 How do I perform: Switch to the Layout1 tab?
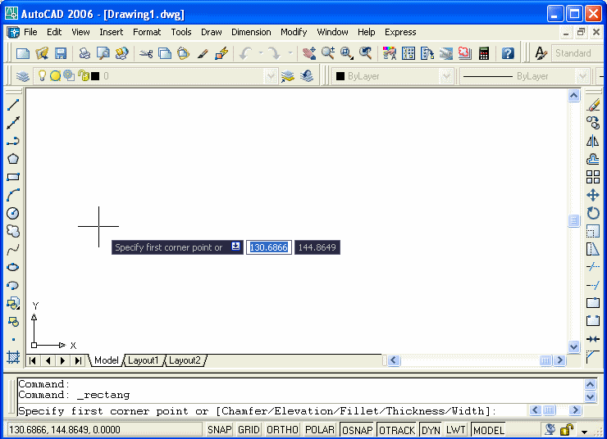[144, 360]
